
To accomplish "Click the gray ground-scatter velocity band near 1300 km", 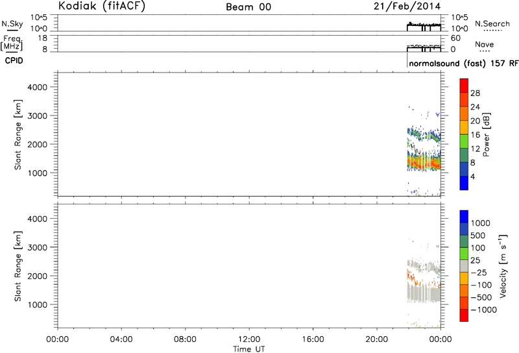I will pos(424,294).
